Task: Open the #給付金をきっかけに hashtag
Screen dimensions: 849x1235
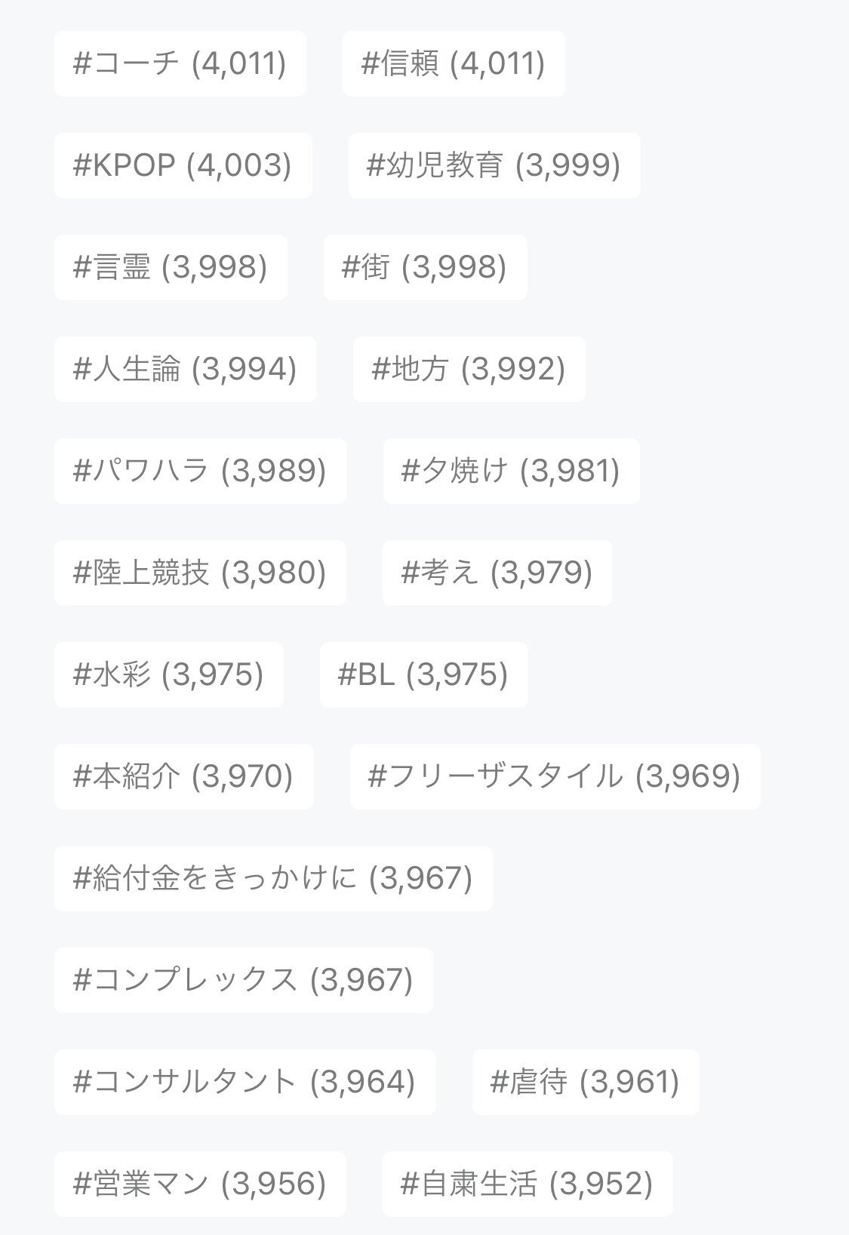Action: tap(273, 878)
